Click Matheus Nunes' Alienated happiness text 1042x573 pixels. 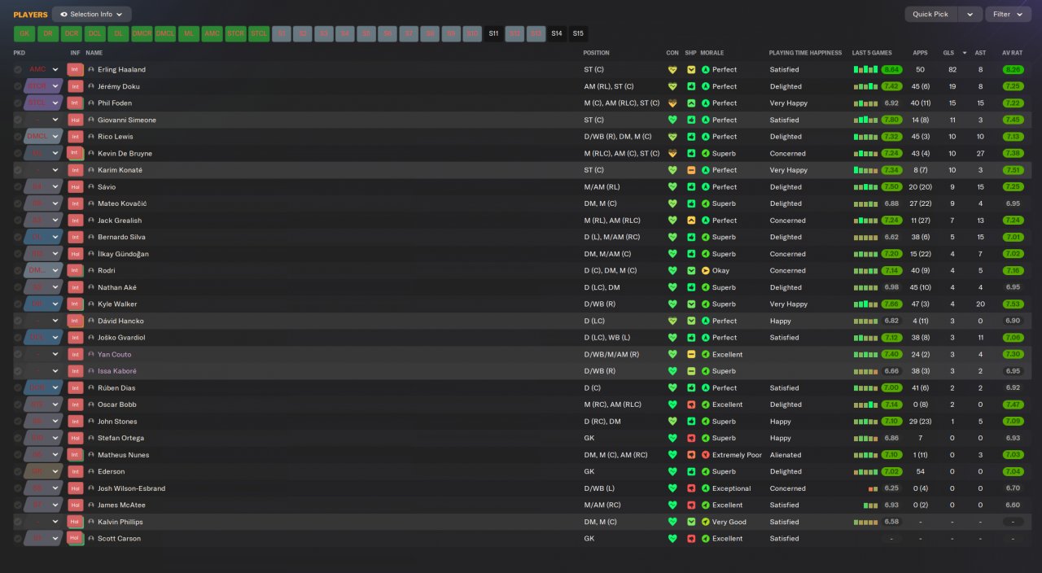coord(786,455)
